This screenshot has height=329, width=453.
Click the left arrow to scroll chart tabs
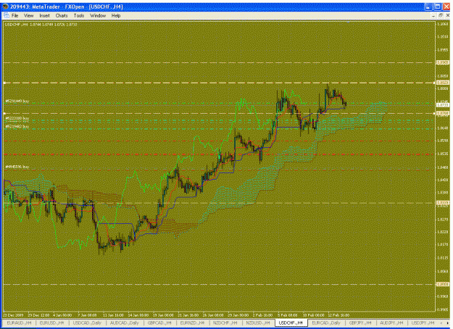click(441, 322)
